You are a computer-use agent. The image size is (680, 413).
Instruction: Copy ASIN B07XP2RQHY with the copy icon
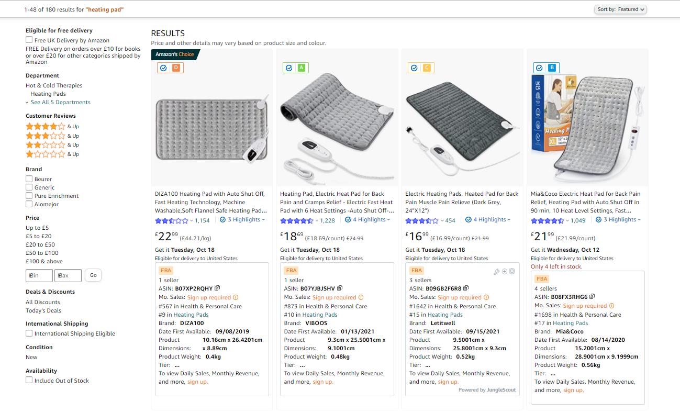pos(217,288)
